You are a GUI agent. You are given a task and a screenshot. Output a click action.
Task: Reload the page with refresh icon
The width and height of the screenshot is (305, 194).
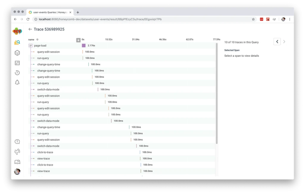click(28, 19)
